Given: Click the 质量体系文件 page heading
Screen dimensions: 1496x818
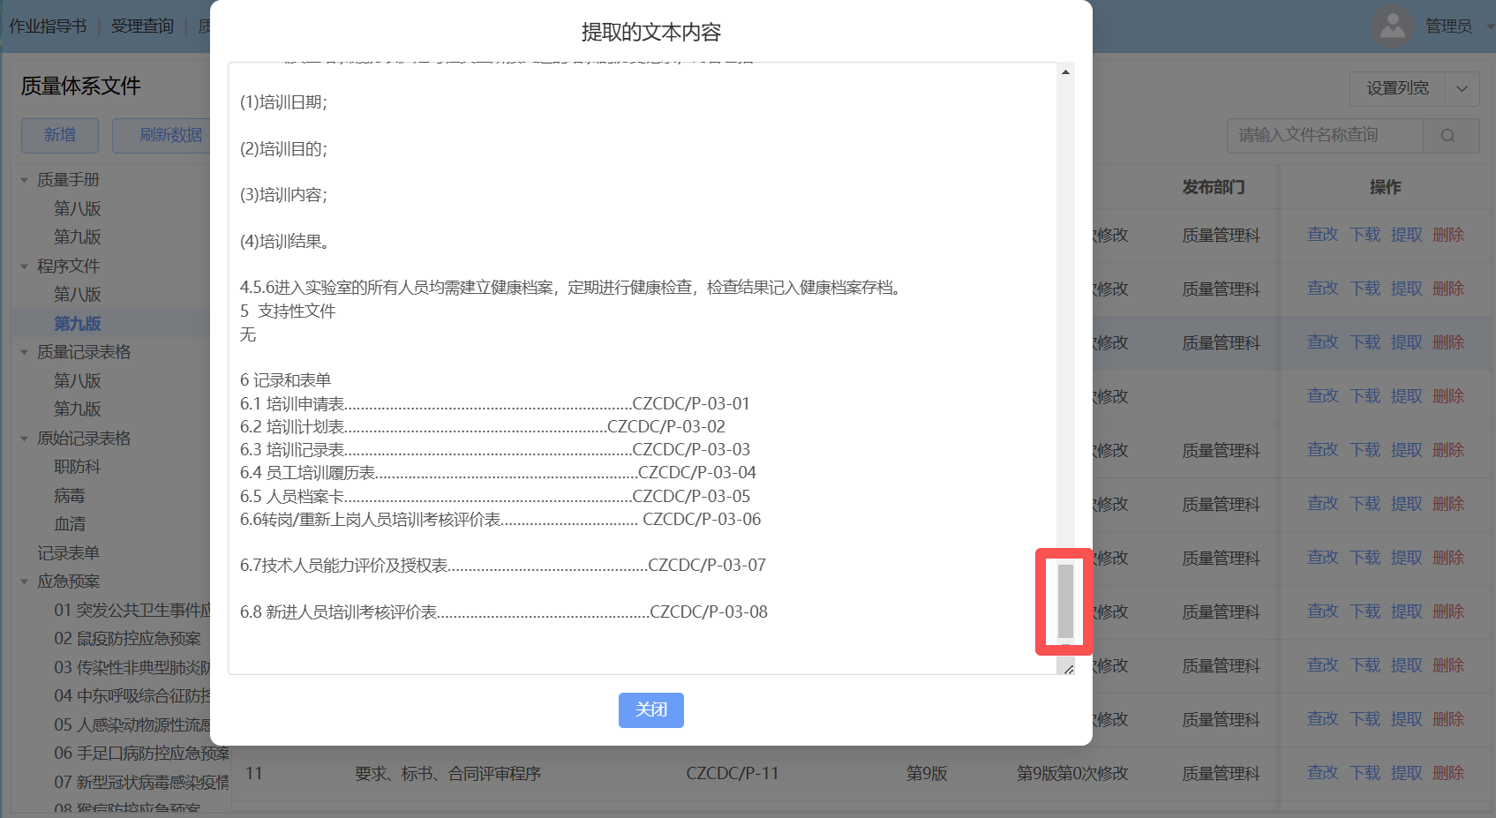Looking at the screenshot, I should [x=81, y=86].
